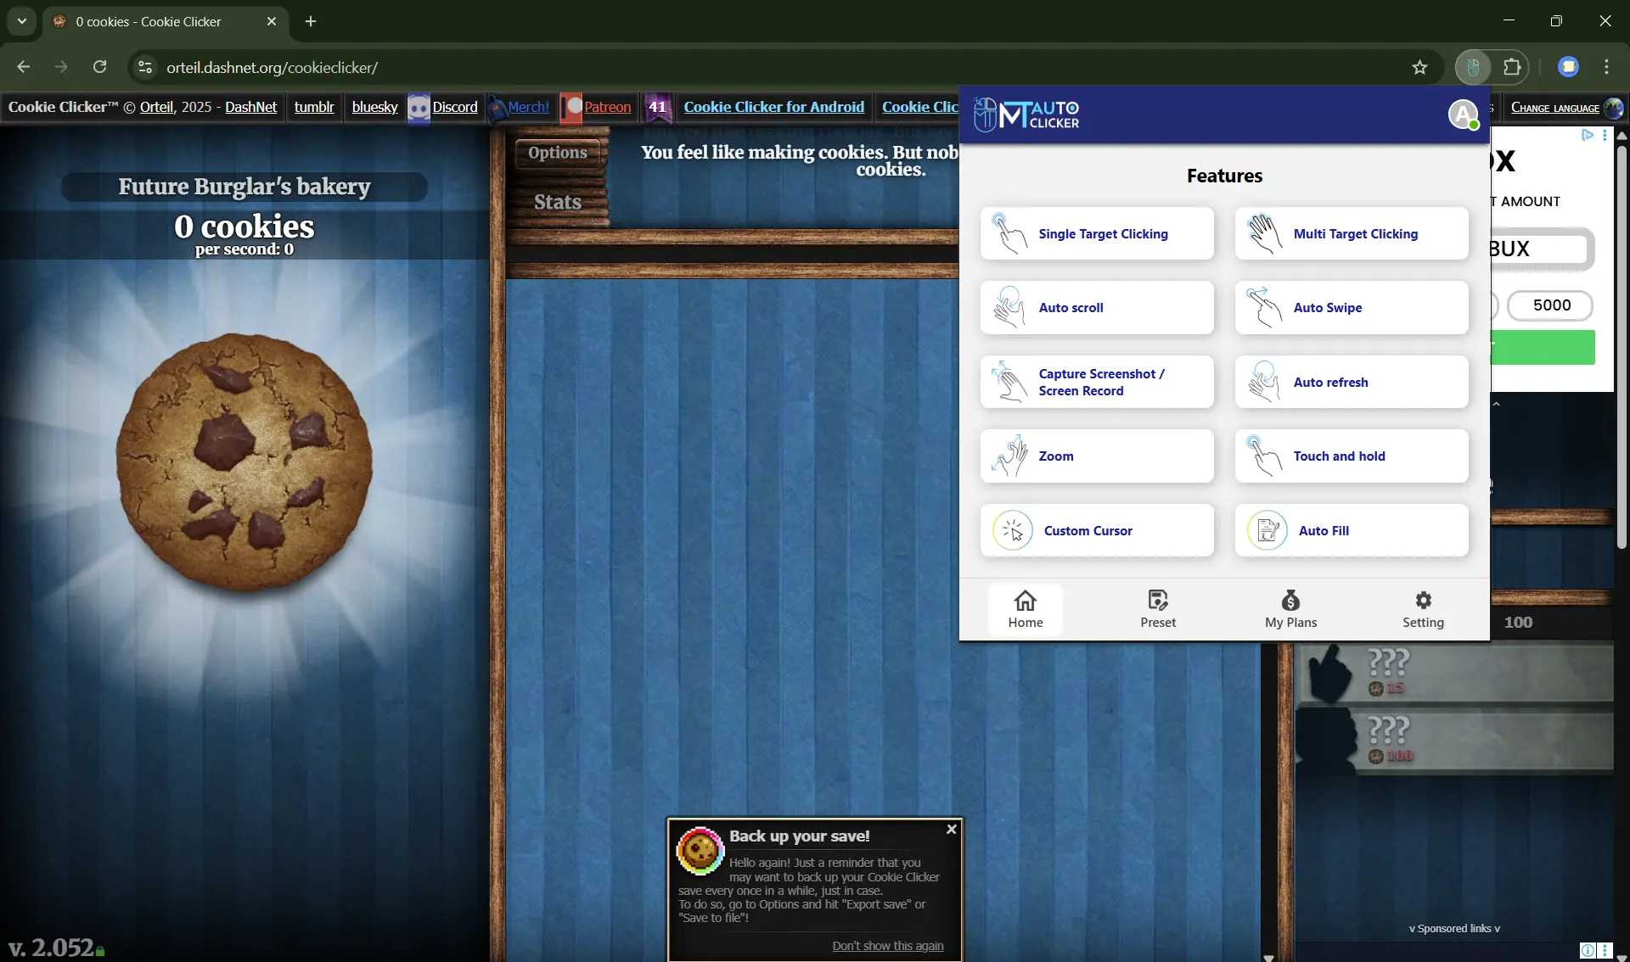
Task: Open Capture Screenshot / Screen Record
Action: click(1096, 382)
